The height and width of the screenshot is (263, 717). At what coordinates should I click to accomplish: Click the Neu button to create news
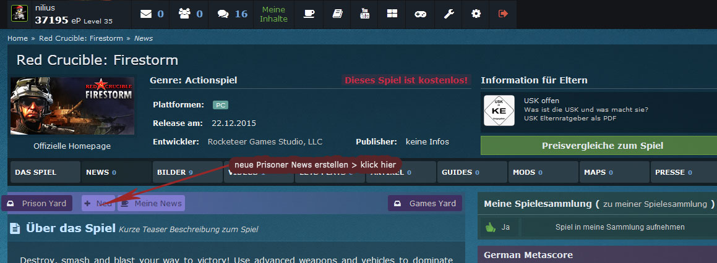tap(98, 203)
